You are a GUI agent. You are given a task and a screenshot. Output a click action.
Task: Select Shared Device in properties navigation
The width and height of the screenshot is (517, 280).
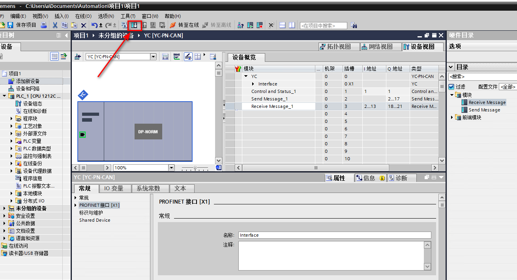[95, 220]
